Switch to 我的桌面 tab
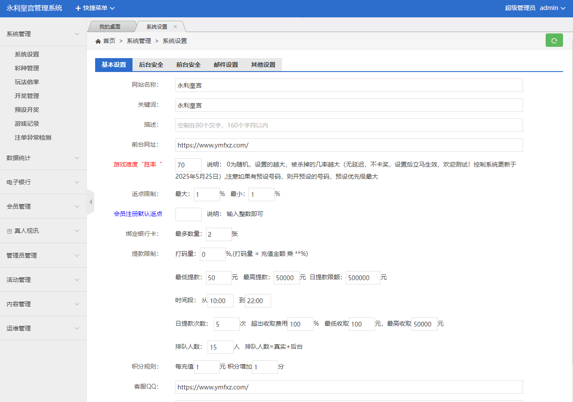Image resolution: width=573 pixels, height=402 pixels. pyautogui.click(x=110, y=27)
